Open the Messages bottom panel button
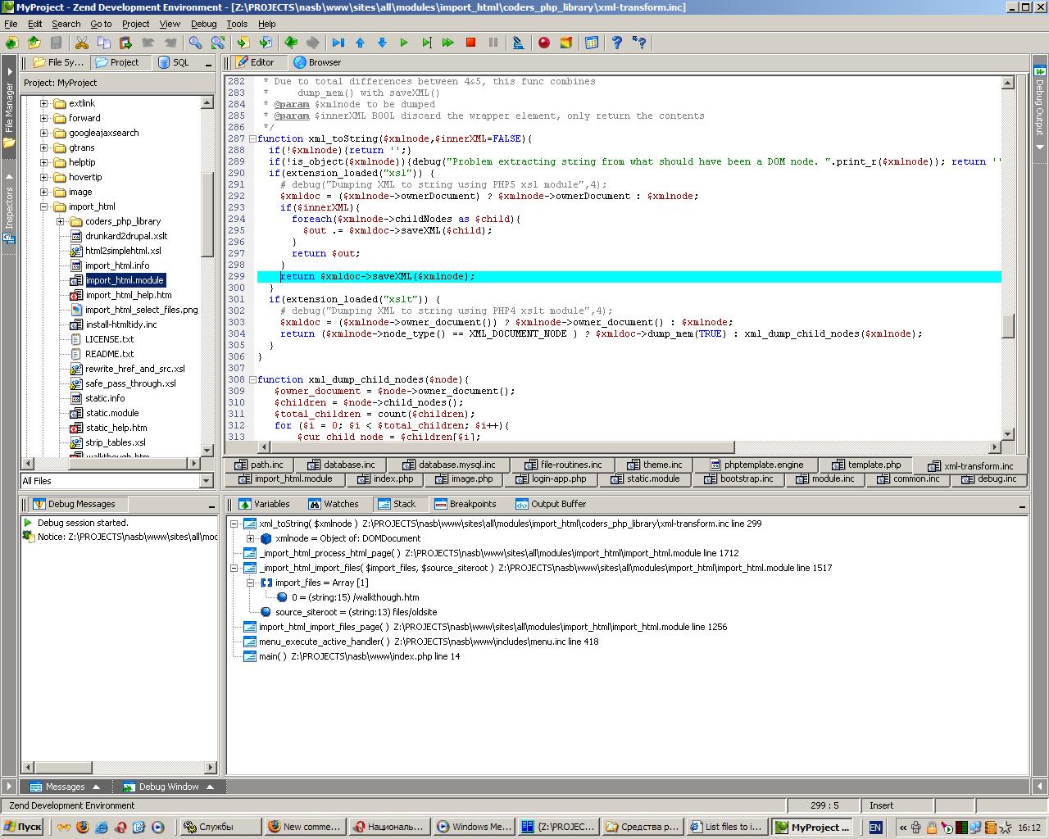1049x839 pixels. (x=65, y=787)
